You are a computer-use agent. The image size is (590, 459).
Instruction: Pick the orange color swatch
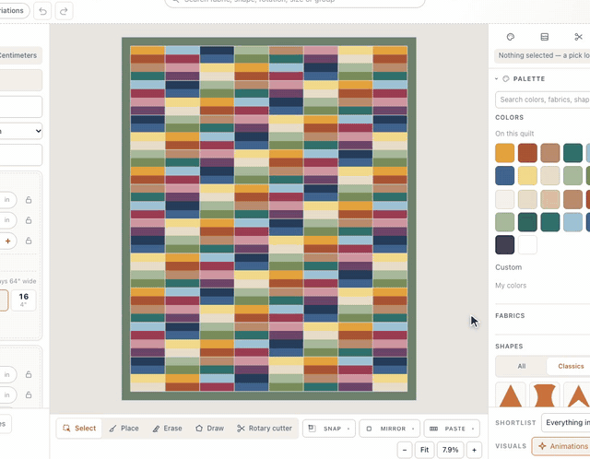(504, 153)
